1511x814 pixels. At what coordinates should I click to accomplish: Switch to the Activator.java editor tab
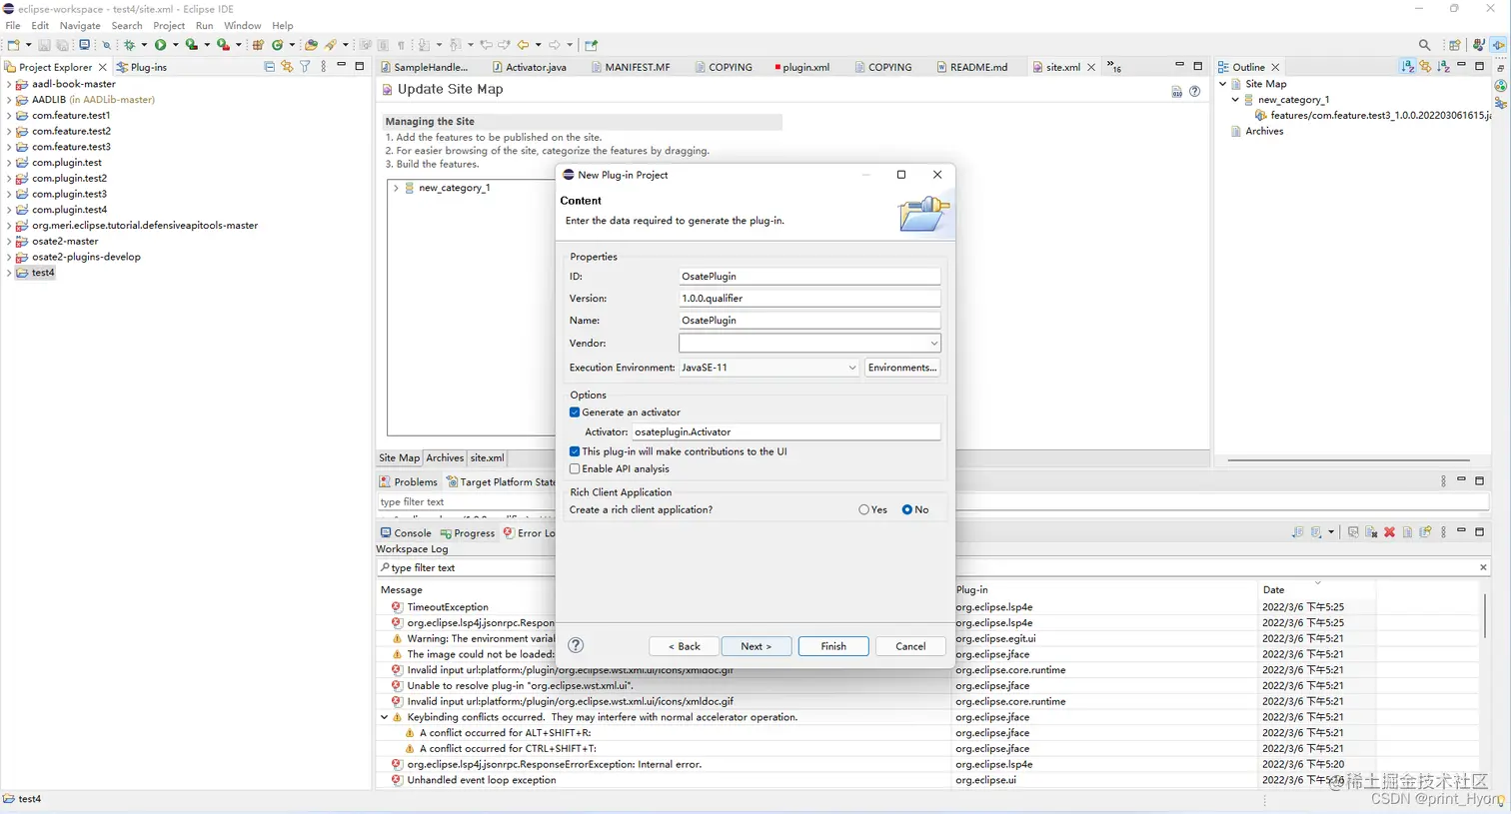click(x=529, y=67)
